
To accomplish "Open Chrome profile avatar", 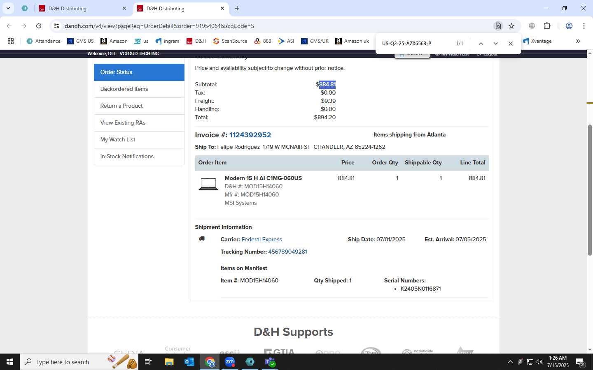I will click(569, 26).
